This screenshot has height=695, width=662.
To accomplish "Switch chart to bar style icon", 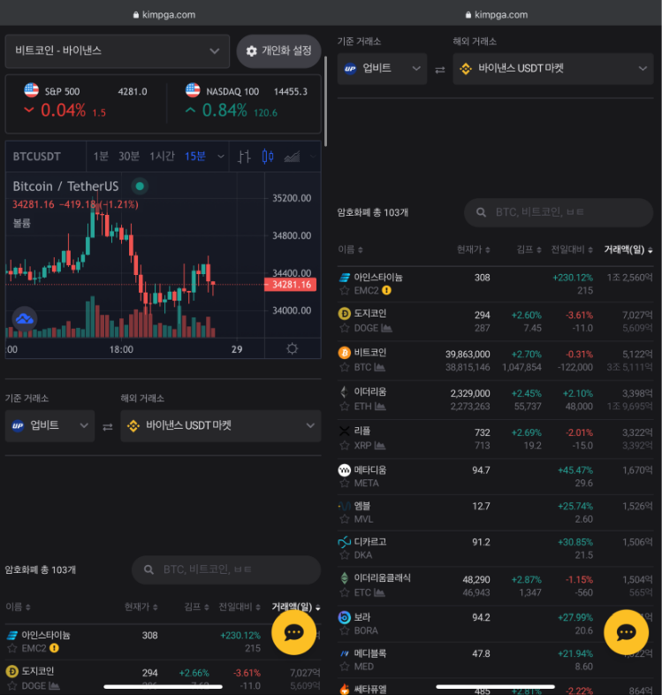I will 244,156.
